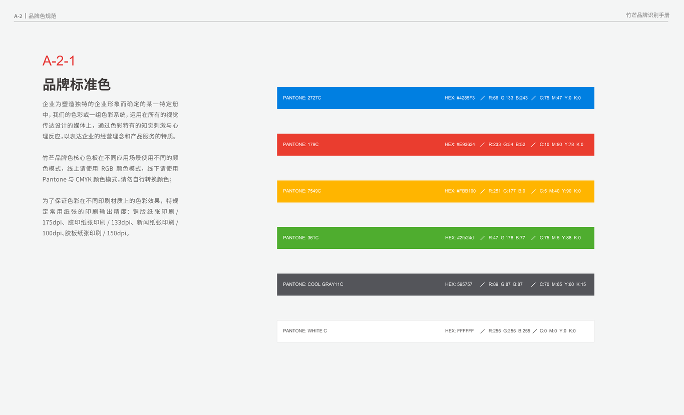Click the 品牌标准色 heading
This screenshot has width=684, height=415.
[x=77, y=85]
